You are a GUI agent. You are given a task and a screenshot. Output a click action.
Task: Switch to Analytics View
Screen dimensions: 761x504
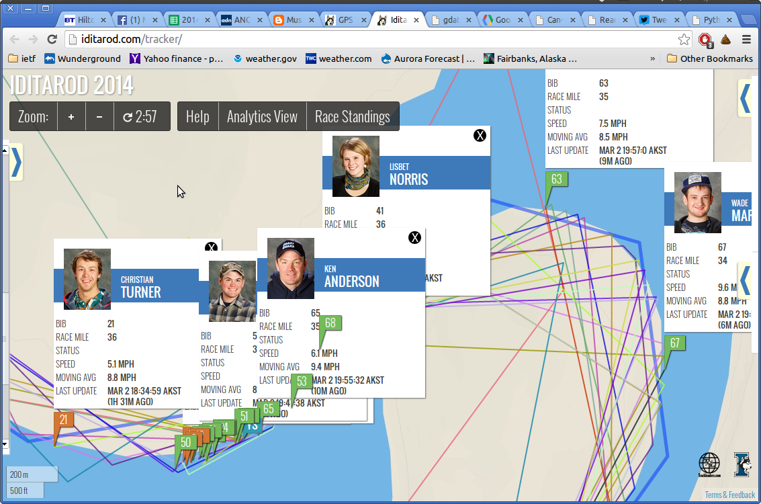(263, 116)
